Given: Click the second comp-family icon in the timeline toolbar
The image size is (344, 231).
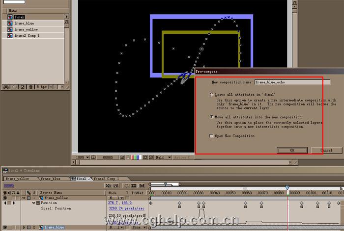Looking at the screenshot, I should coord(115,186).
